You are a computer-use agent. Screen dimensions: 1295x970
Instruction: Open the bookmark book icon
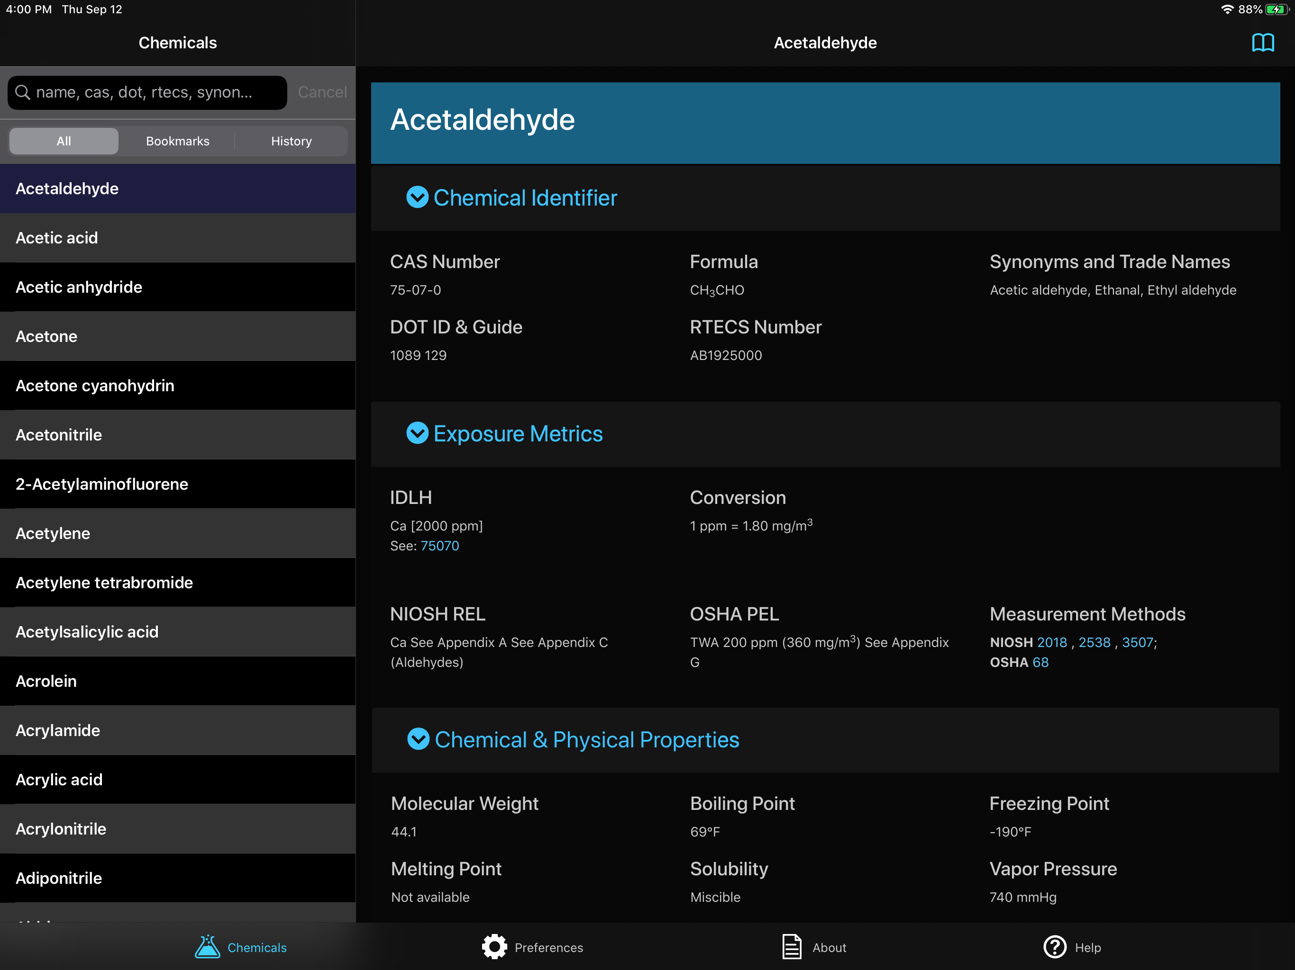click(x=1262, y=43)
